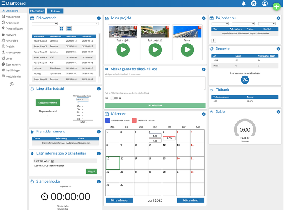This screenshot has height=210, width=284.
Task: Open info icon for Framtida frånvaro
Action: click(99, 132)
